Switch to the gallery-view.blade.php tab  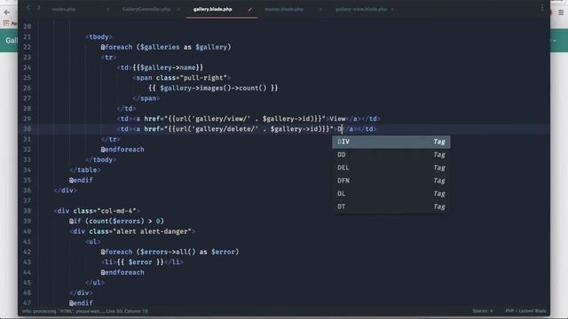361,9
